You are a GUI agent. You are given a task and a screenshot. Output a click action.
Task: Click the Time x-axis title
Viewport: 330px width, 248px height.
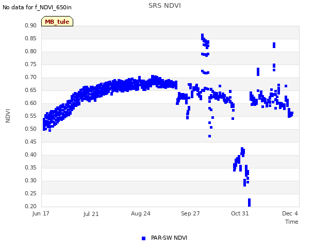point(292,222)
